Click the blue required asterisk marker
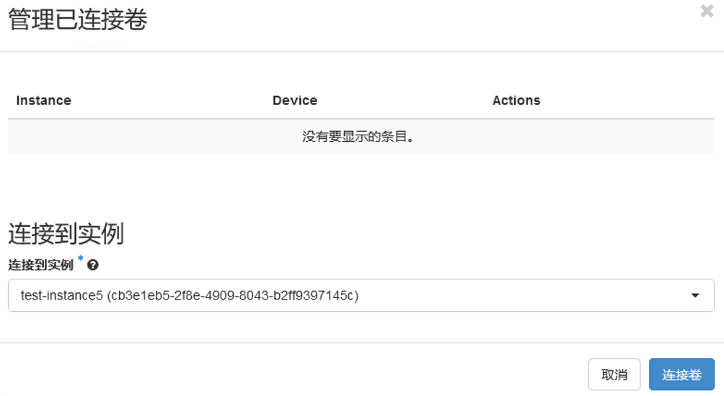This screenshot has width=724, height=396. click(x=80, y=258)
